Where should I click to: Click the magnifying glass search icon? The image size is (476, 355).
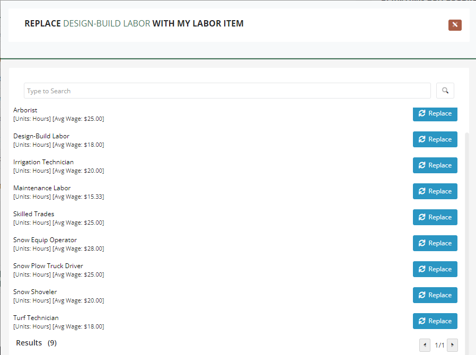click(x=445, y=91)
